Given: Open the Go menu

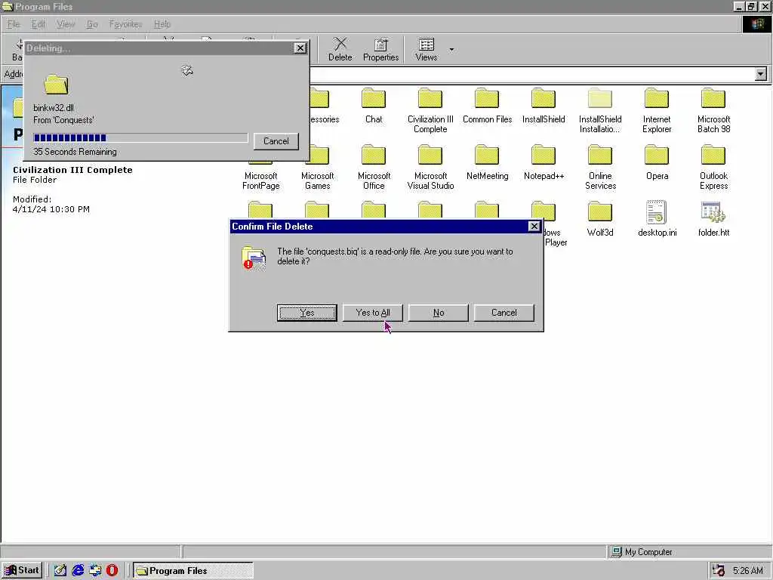Looking at the screenshot, I should (92, 23).
